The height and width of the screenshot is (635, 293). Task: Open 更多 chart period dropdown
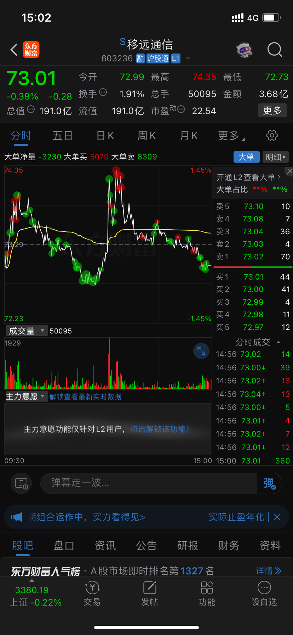point(231,135)
